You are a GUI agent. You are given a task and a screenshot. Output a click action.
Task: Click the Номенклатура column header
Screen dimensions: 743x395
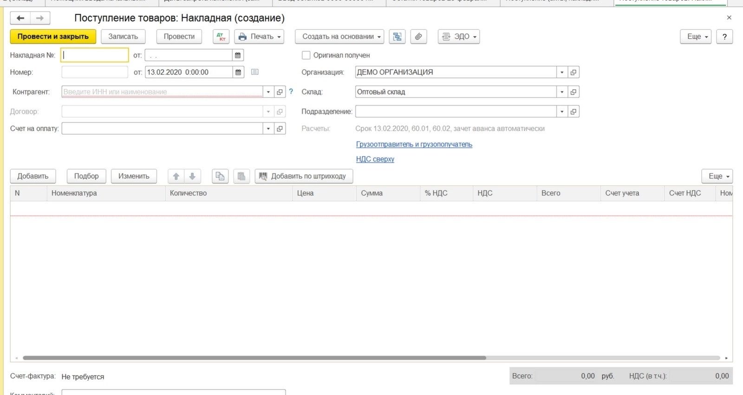106,193
